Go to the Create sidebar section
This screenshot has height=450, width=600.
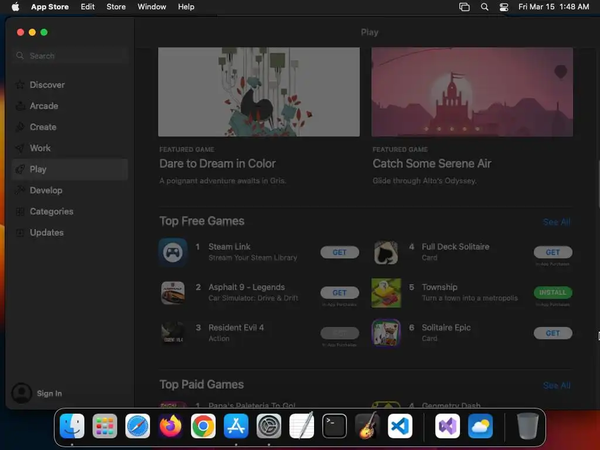click(x=70, y=127)
